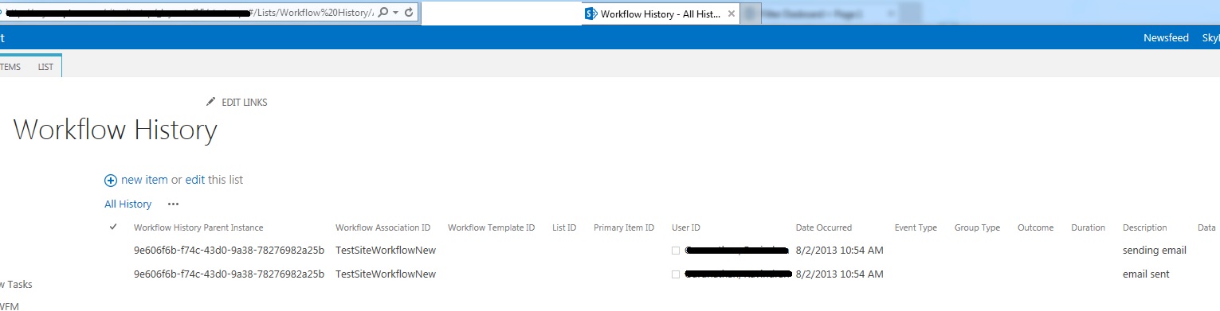Image resolution: width=1220 pixels, height=311 pixels.
Task: Select the All History view
Action: (127, 204)
